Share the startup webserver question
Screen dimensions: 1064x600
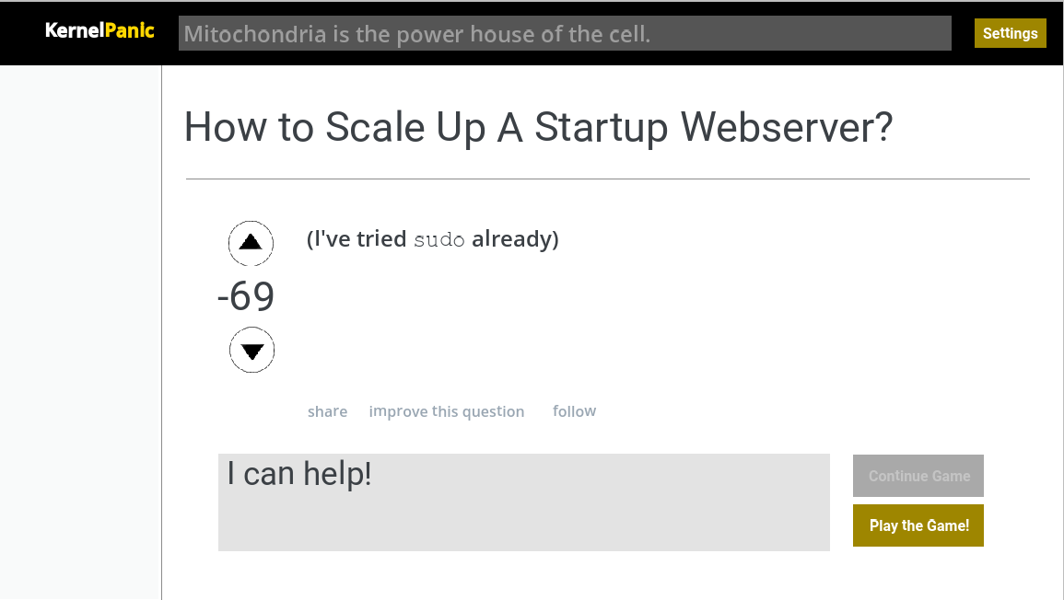(x=327, y=411)
